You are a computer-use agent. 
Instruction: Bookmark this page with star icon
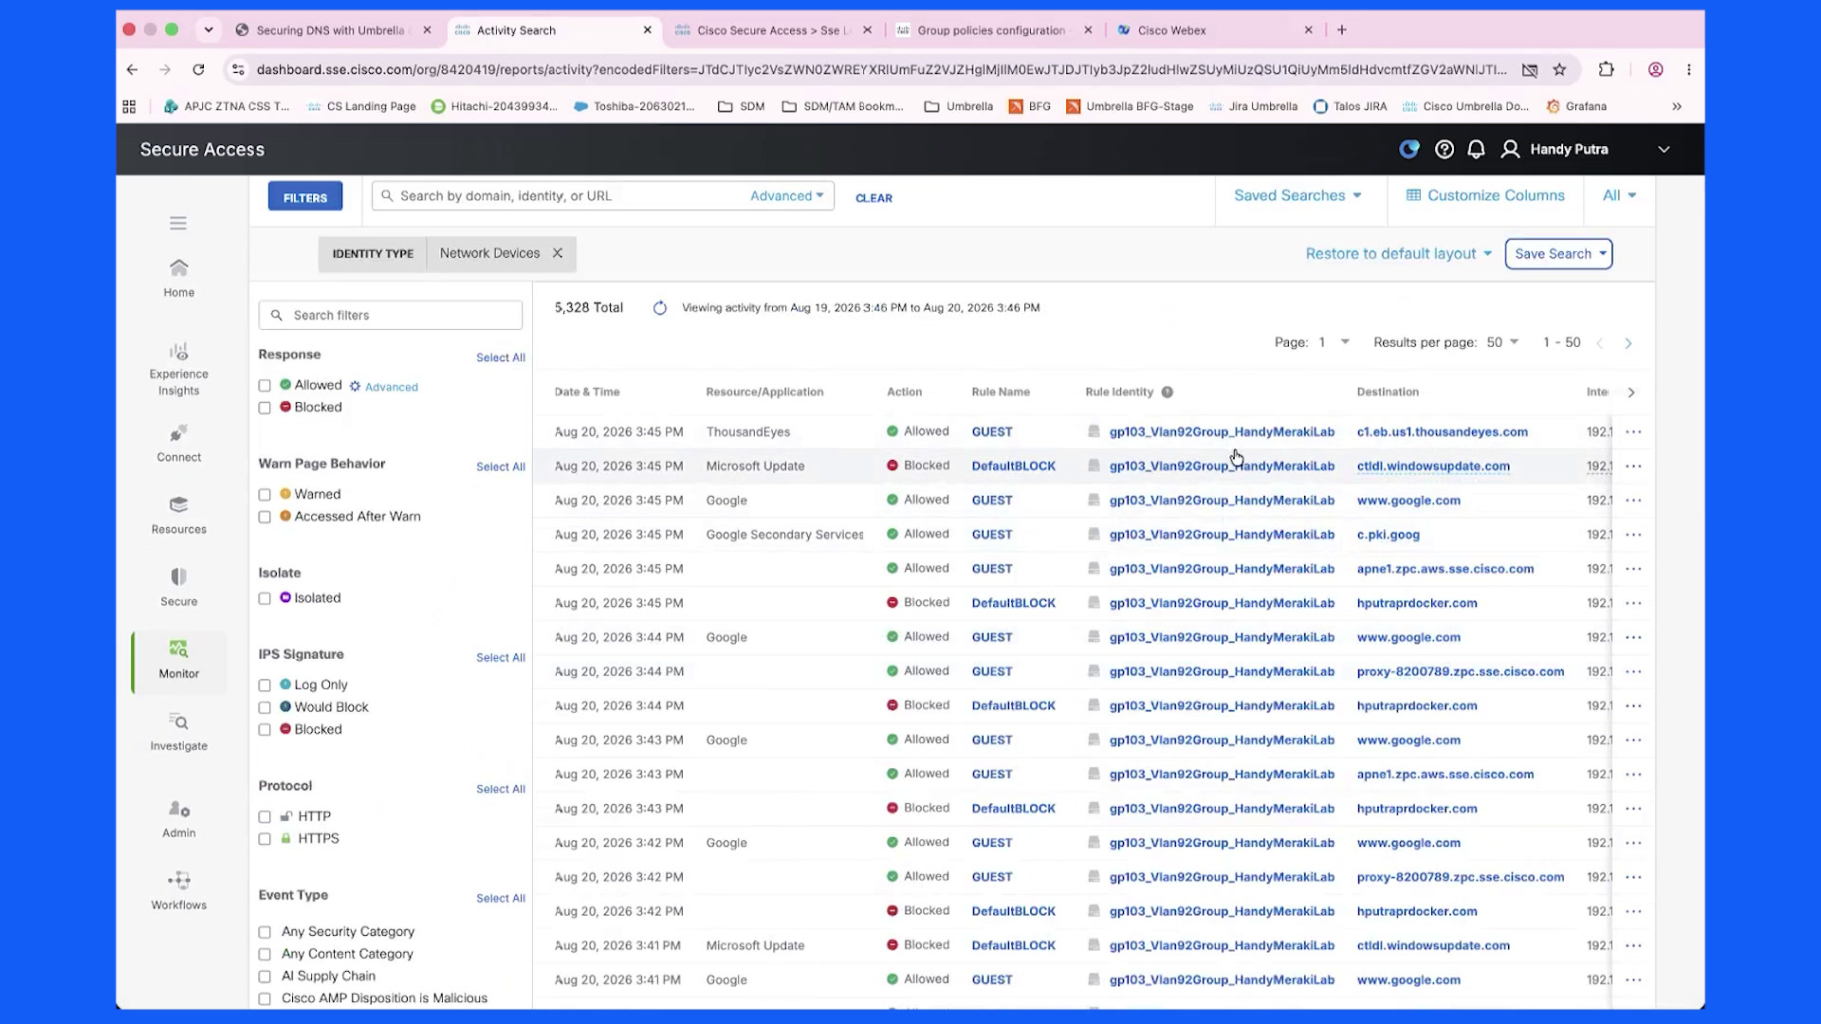tap(1559, 69)
